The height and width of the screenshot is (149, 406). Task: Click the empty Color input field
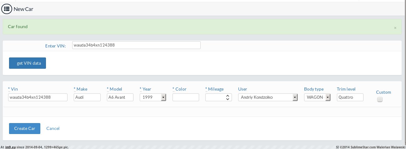pos(186,97)
